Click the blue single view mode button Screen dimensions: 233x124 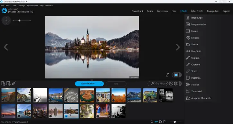[x=176, y=75]
